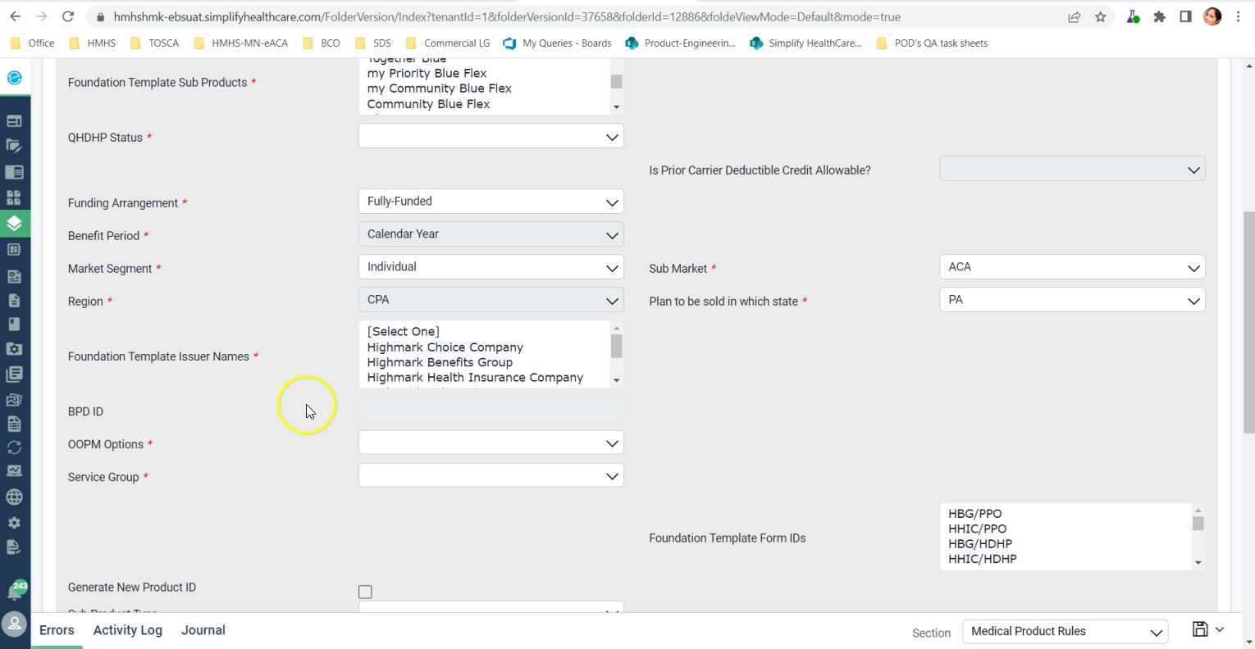The width and height of the screenshot is (1255, 649).
Task: Click the notification bell with 243 badge
Action: click(x=15, y=591)
